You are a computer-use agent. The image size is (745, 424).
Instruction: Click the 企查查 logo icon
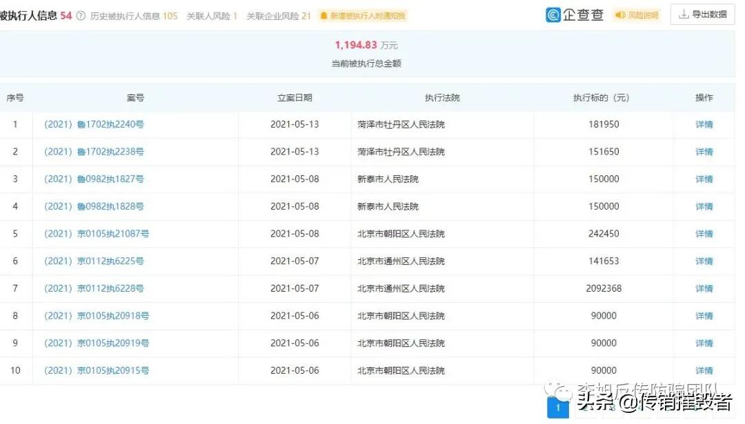[x=553, y=14]
